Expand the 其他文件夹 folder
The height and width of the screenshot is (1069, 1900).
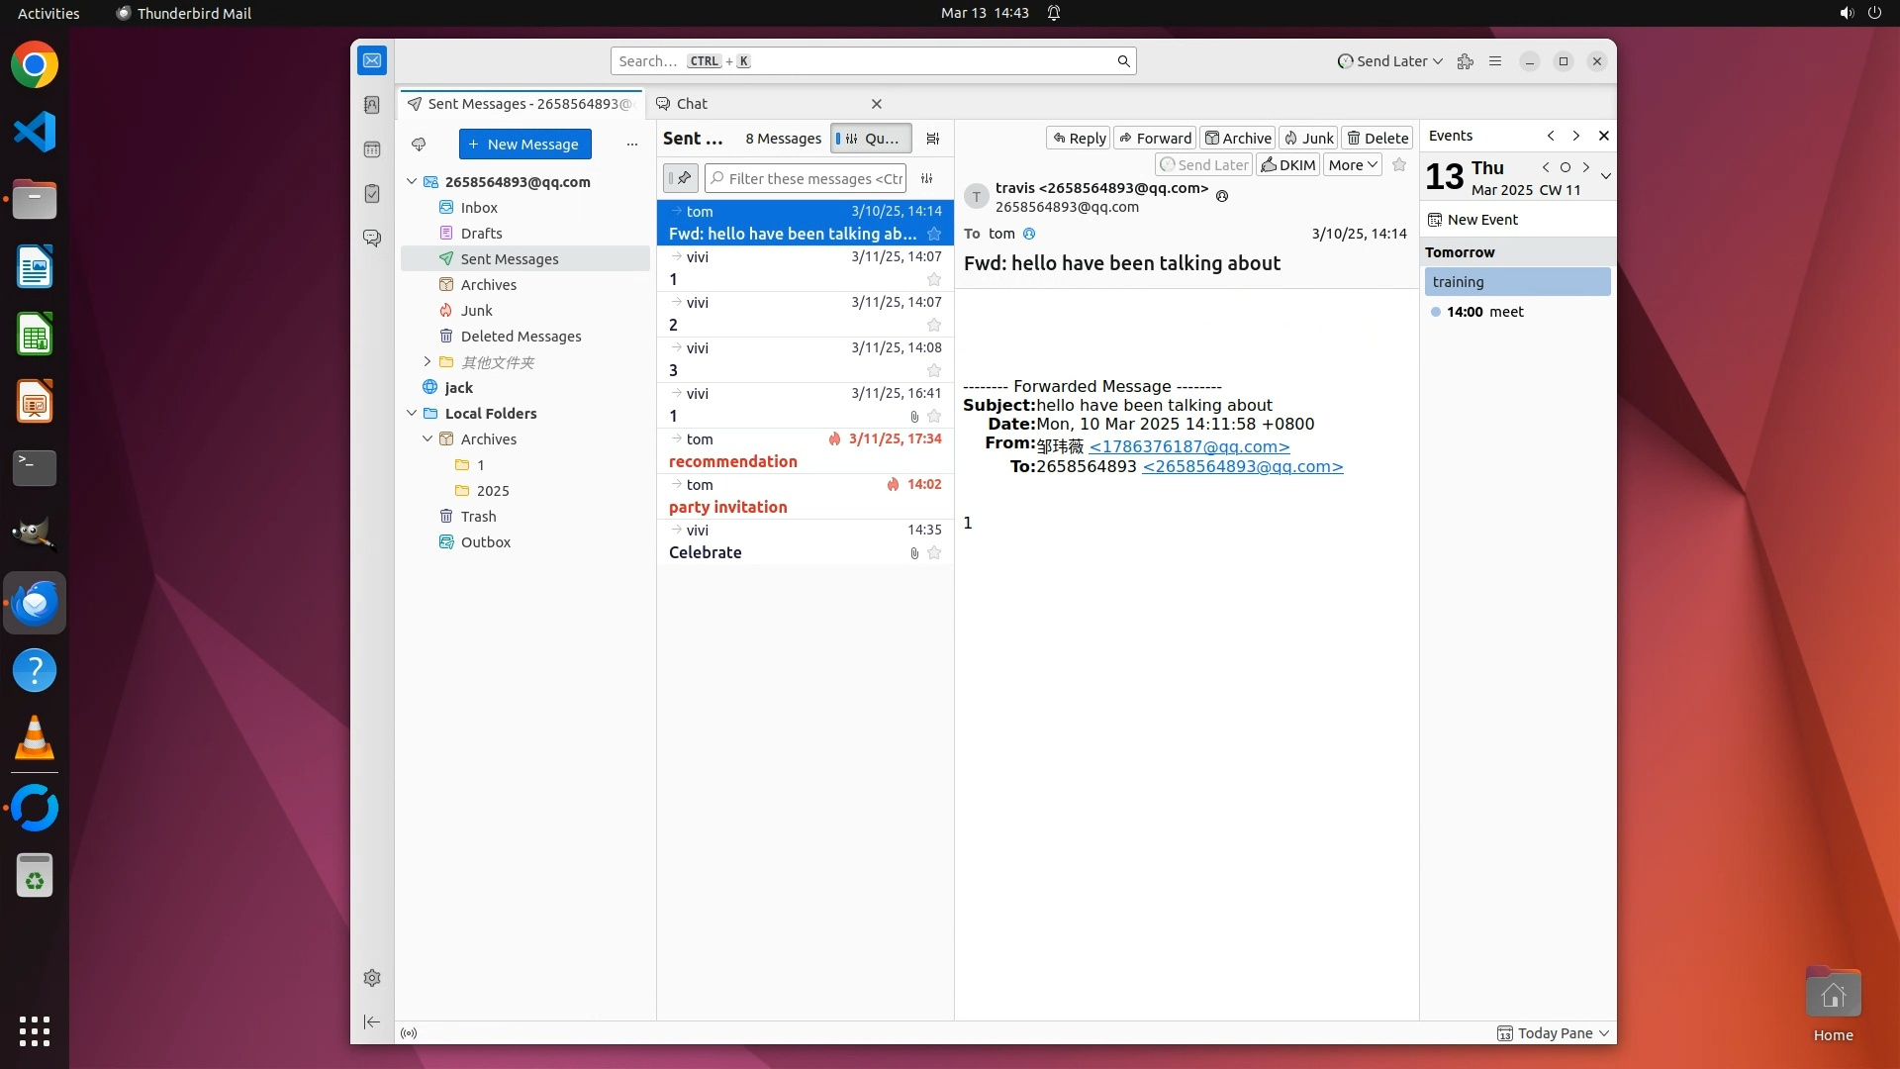click(x=427, y=362)
